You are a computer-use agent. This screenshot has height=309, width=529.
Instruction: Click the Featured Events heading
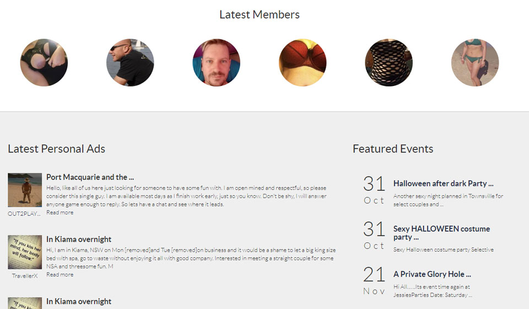[x=393, y=149]
